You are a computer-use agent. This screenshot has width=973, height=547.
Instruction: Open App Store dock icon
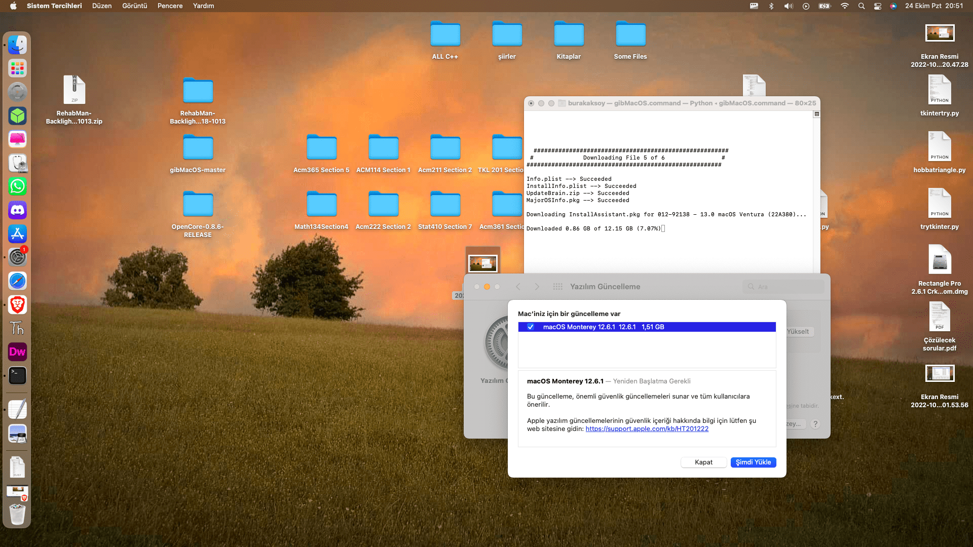(17, 234)
